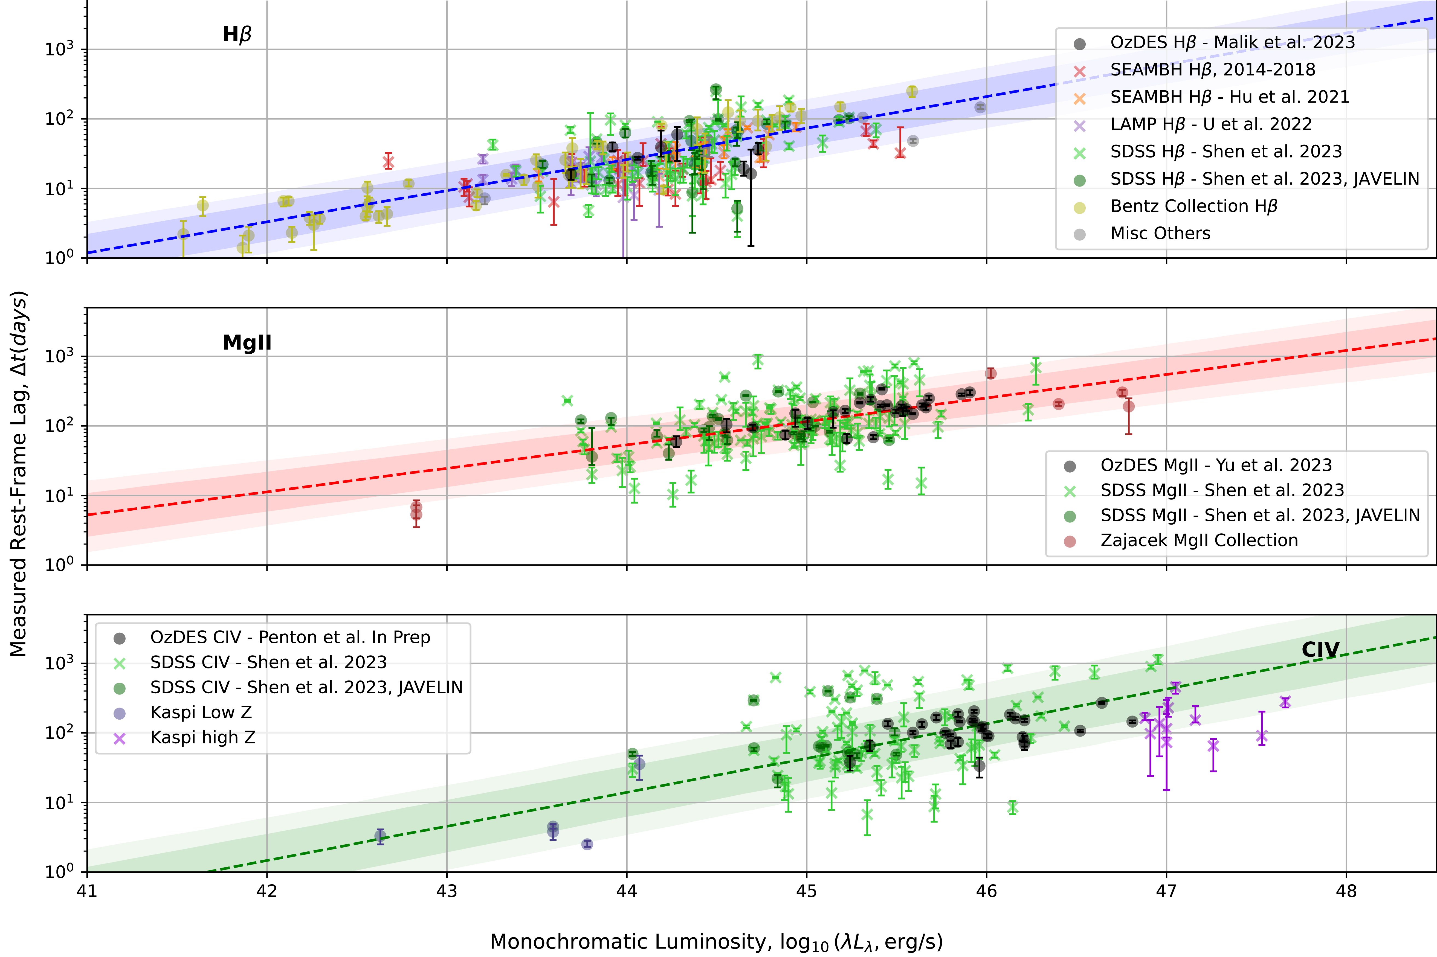This screenshot has height=957, width=1437.
Task: Select SDSS CIV - Shen et al. 2023, JAVELIN label
Action: 306,687
